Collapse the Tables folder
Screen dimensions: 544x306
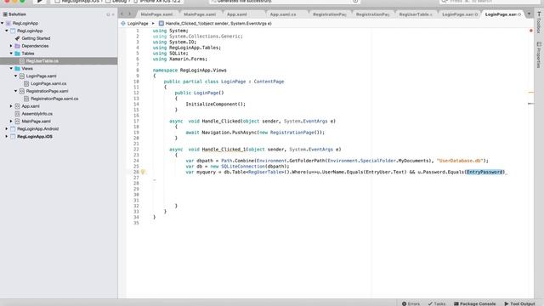pos(11,54)
